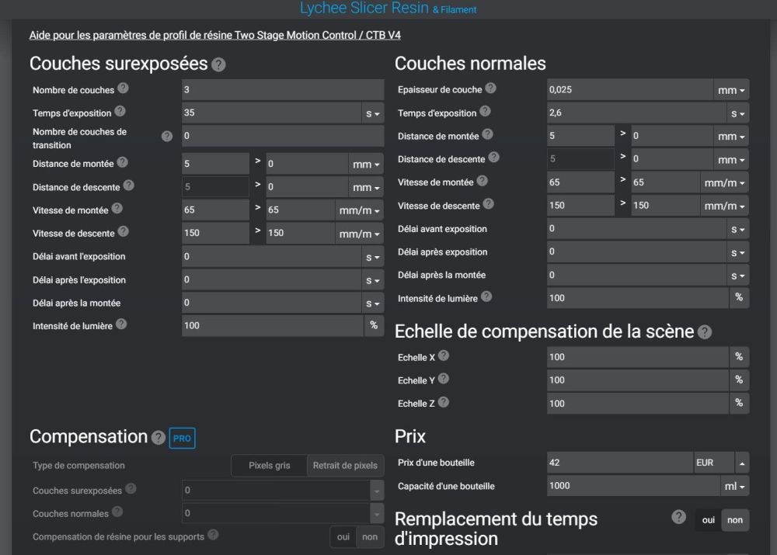Select Pixels gris compensation type

tap(269, 466)
